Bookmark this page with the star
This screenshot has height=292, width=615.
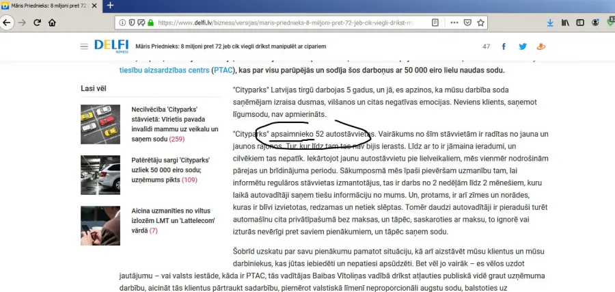pos(480,23)
